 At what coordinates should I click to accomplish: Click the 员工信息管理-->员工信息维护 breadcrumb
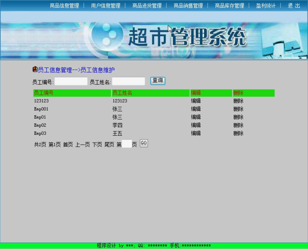(76, 70)
